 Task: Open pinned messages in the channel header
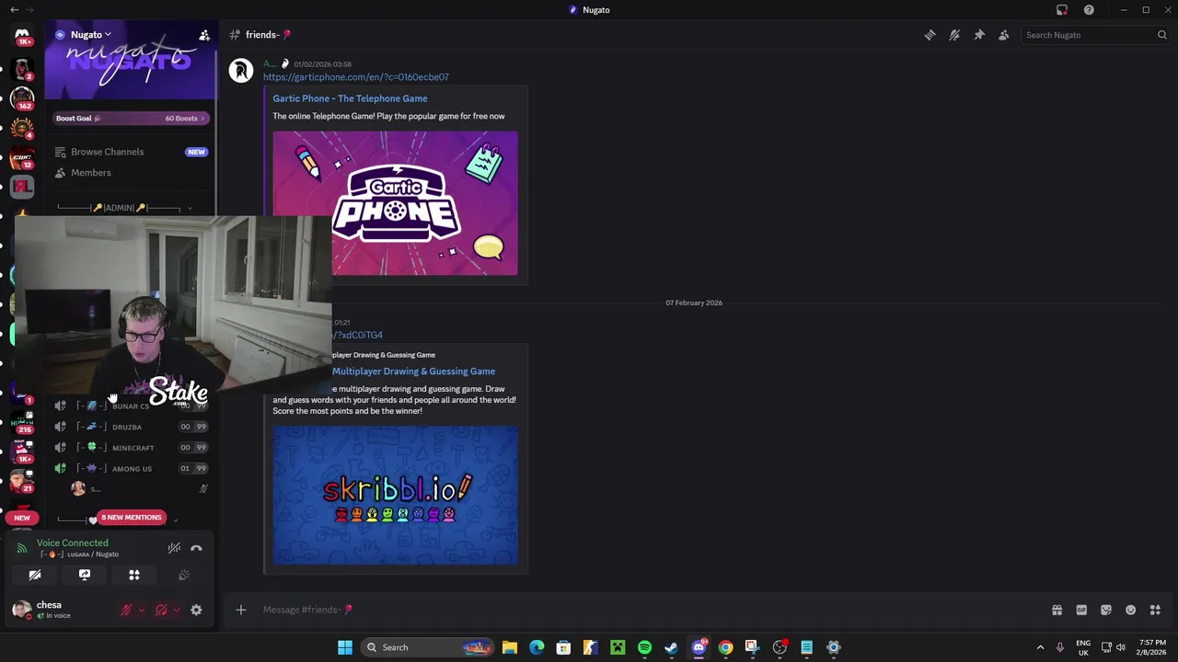[979, 35]
